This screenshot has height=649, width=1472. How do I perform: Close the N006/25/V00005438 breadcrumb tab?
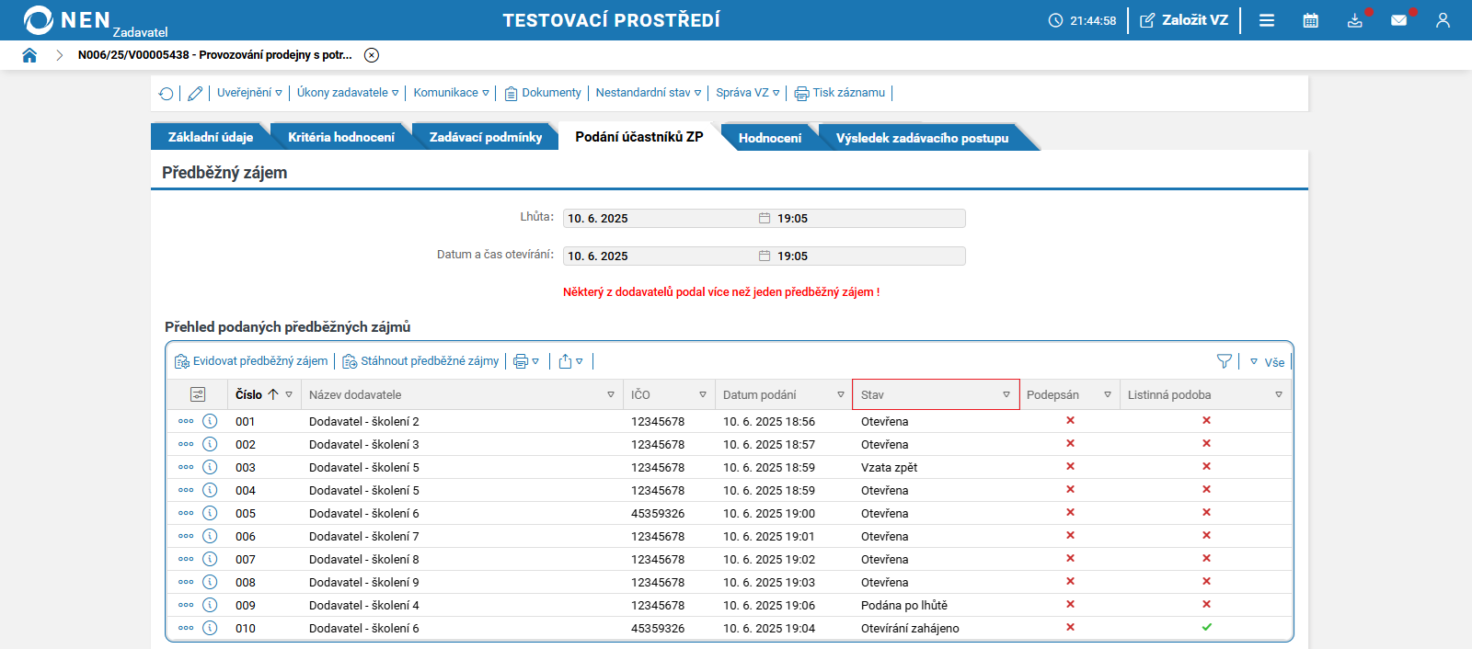(x=372, y=55)
